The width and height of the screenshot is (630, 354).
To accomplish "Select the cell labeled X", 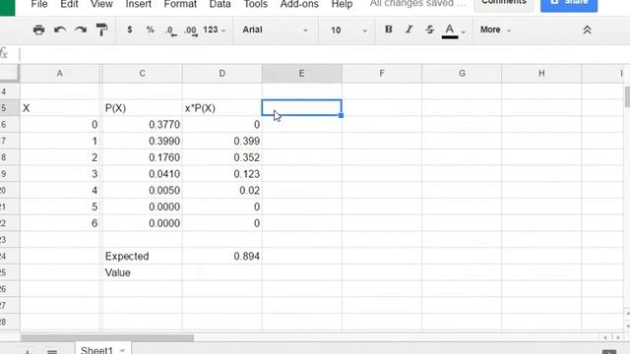I will point(60,108).
